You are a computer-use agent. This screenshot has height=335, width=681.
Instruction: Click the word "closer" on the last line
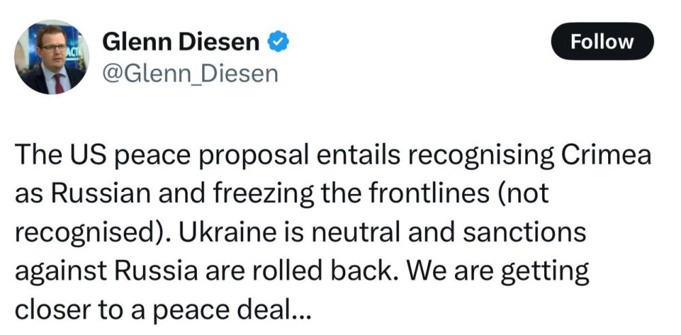(55, 310)
